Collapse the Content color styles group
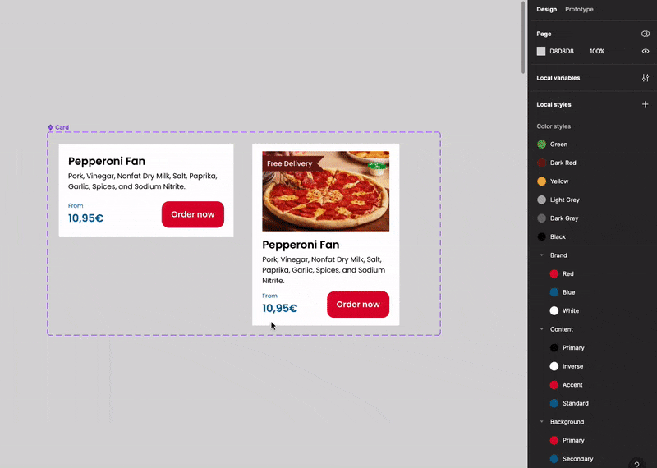The image size is (657, 468). [541, 329]
